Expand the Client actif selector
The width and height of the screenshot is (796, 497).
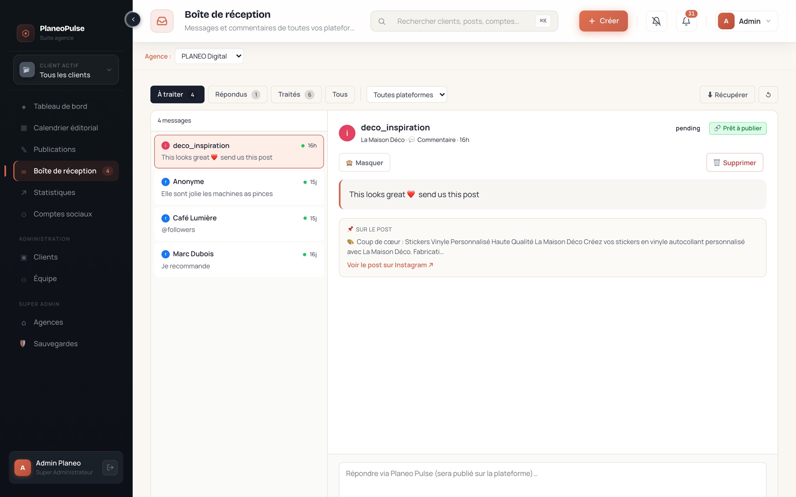[x=66, y=70]
